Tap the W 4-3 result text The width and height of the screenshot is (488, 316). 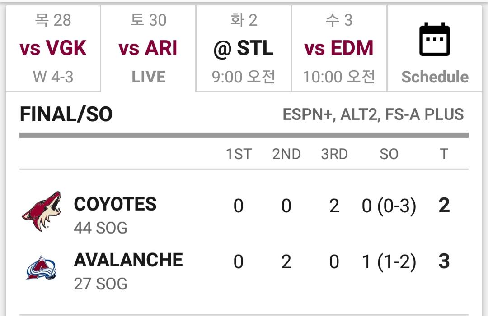pos(53,77)
